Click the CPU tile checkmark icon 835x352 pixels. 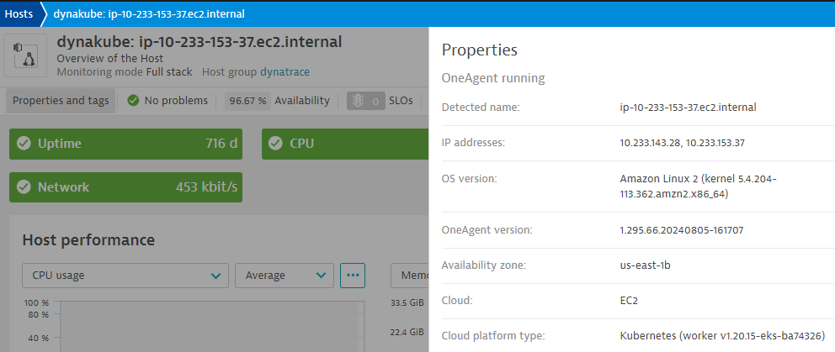(276, 144)
